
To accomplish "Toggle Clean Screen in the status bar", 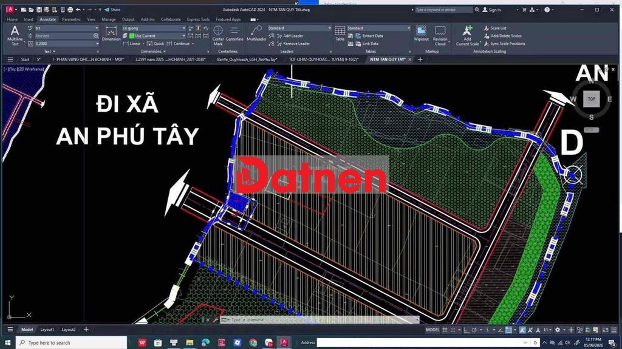I will pyautogui.click(x=606, y=330).
